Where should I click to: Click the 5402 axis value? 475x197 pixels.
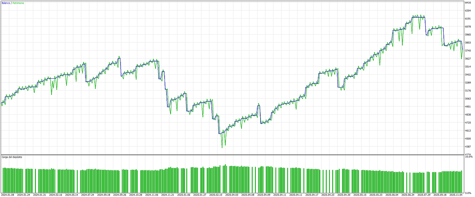468,75
